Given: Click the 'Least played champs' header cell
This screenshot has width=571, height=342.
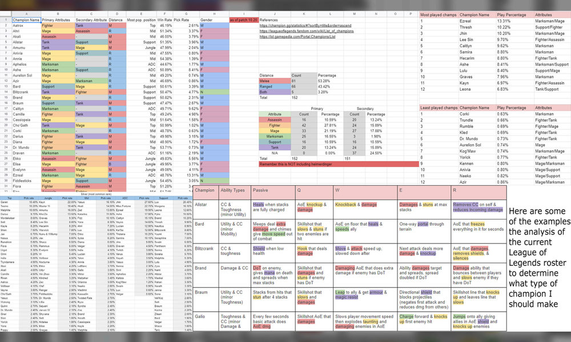Looking at the screenshot, I should [x=439, y=108].
